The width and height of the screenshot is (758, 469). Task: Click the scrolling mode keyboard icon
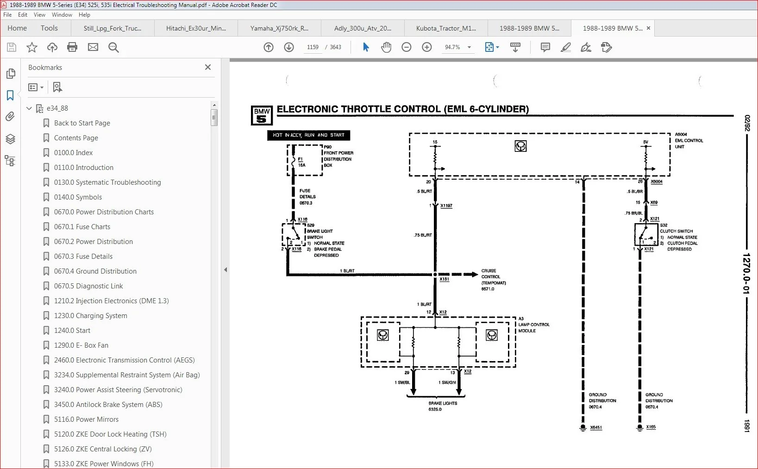click(515, 47)
